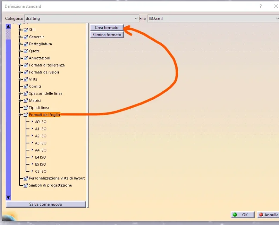Click the Generale node icon

point(25,37)
